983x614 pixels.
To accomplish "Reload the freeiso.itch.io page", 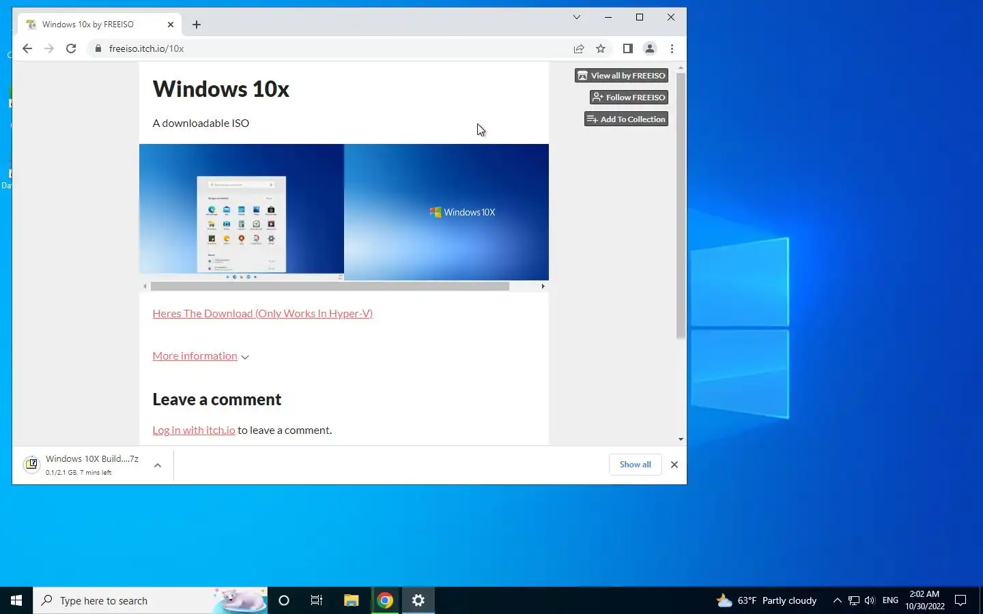I will tap(71, 48).
